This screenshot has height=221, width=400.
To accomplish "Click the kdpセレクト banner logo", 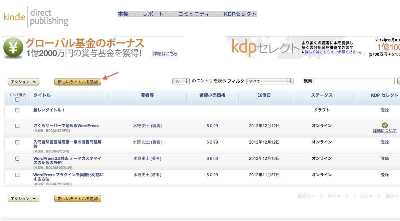I will pyautogui.click(x=265, y=48).
